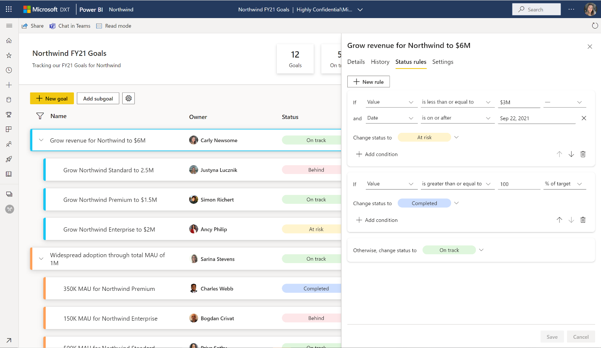This screenshot has height=348, width=601.
Task: Open Apps grid icon in sidebar
Action: pos(9,129)
